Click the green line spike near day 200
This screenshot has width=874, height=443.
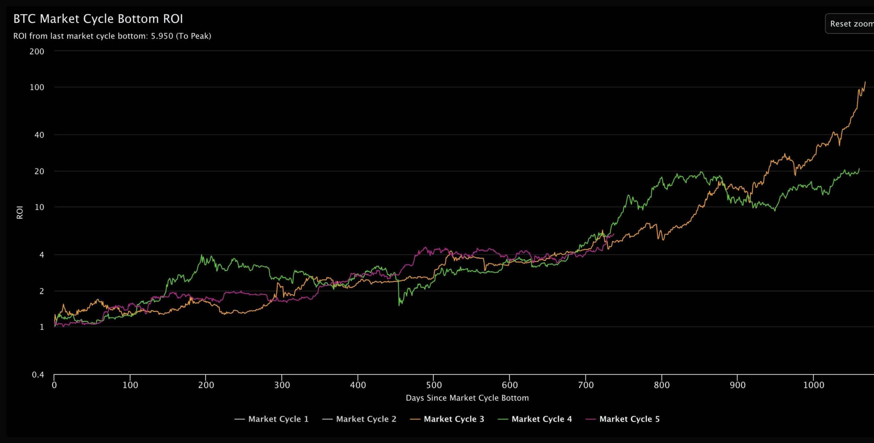click(202, 255)
